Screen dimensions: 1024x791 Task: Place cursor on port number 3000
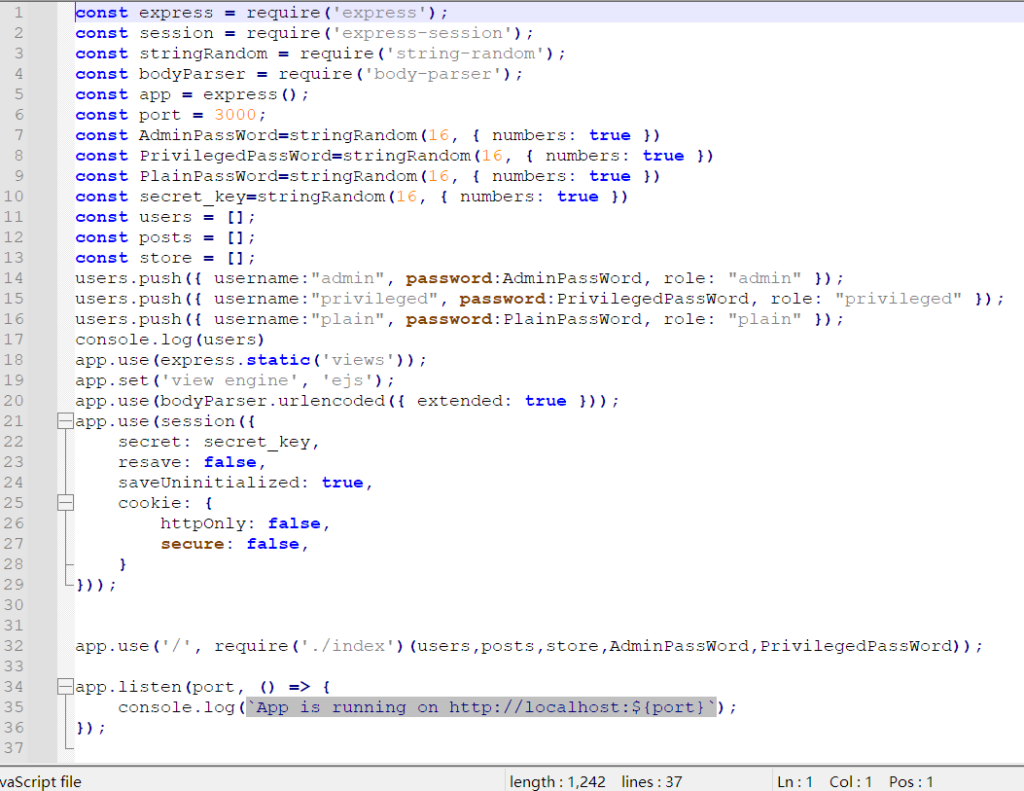pos(234,115)
